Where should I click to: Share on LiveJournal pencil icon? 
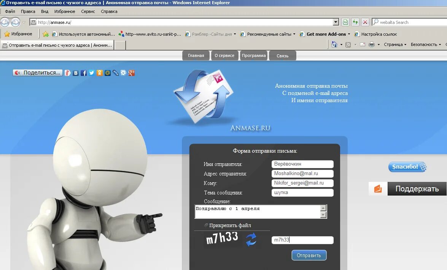tap(115, 73)
